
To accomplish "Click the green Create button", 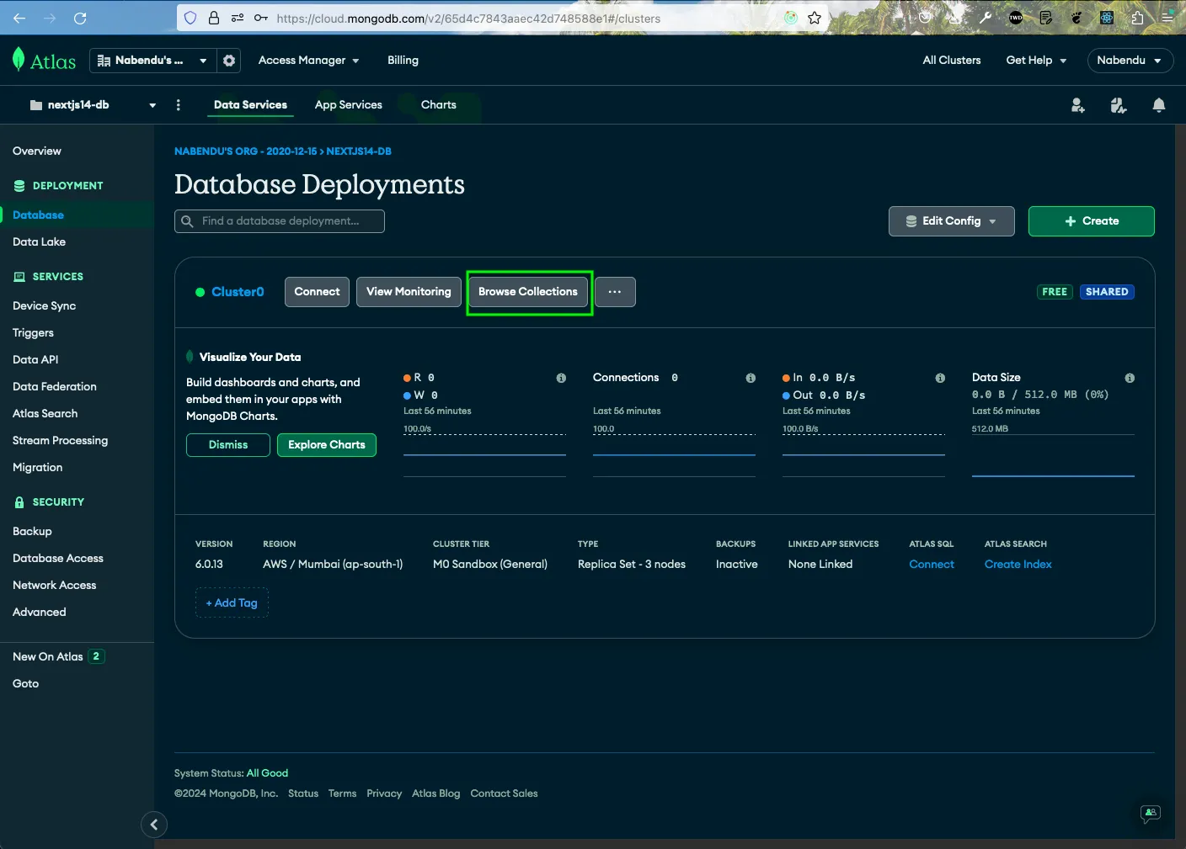I will click(1092, 221).
